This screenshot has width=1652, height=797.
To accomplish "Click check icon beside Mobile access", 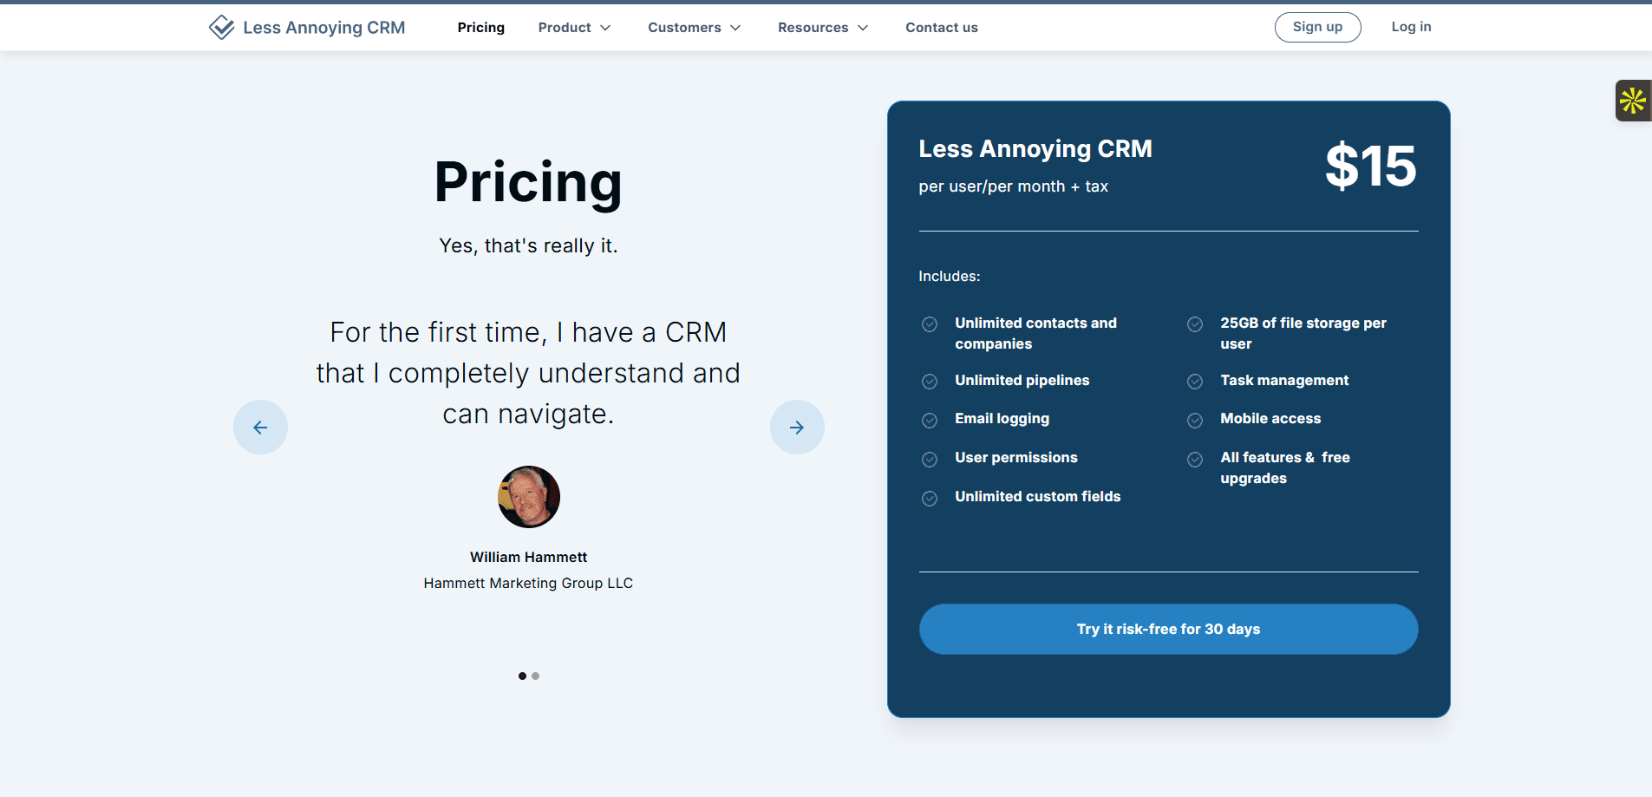I will point(1195,421).
